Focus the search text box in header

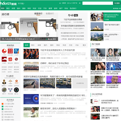tap(98, 3)
